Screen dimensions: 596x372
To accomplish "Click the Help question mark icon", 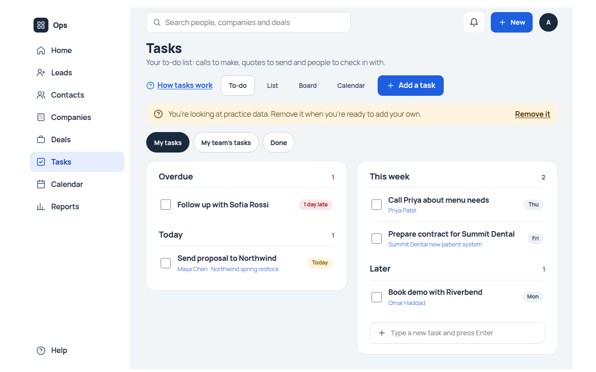I will 41,351.
